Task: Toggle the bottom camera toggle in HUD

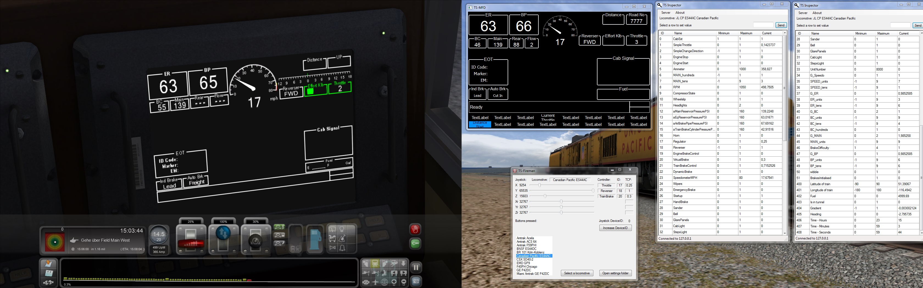Action: (x=279, y=243)
